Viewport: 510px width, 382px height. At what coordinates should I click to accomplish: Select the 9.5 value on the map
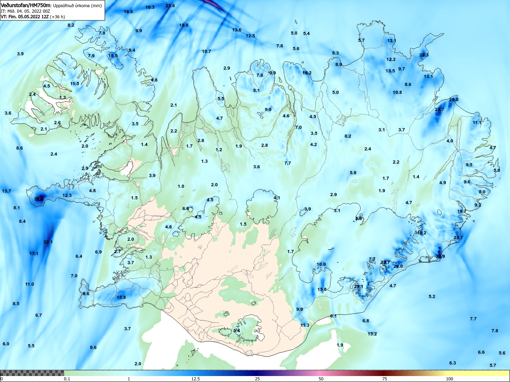tap(469, 165)
